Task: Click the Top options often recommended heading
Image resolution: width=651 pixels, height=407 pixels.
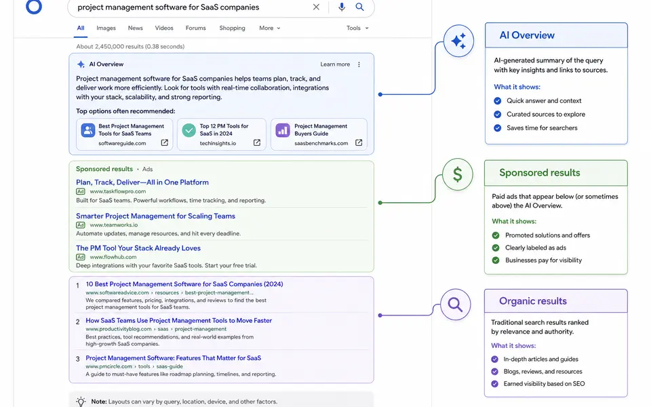Action: coord(125,111)
